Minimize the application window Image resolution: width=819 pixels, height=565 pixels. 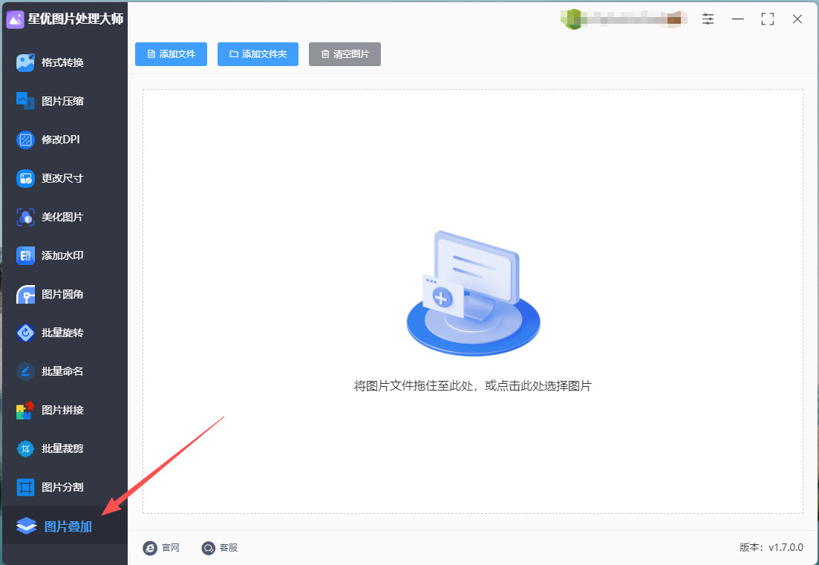coord(737,19)
